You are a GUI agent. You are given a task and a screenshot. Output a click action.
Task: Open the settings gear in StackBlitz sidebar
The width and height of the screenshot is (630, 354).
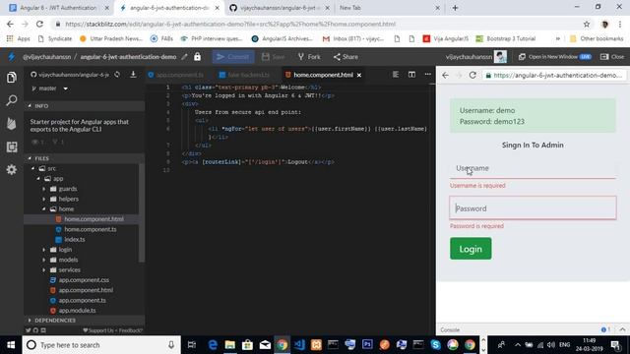[x=12, y=170]
